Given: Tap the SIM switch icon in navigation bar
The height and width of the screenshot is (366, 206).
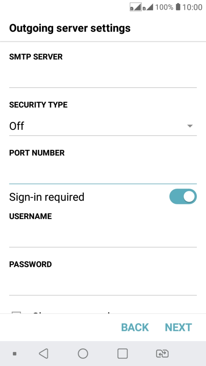Looking at the screenshot, I should [162, 353].
